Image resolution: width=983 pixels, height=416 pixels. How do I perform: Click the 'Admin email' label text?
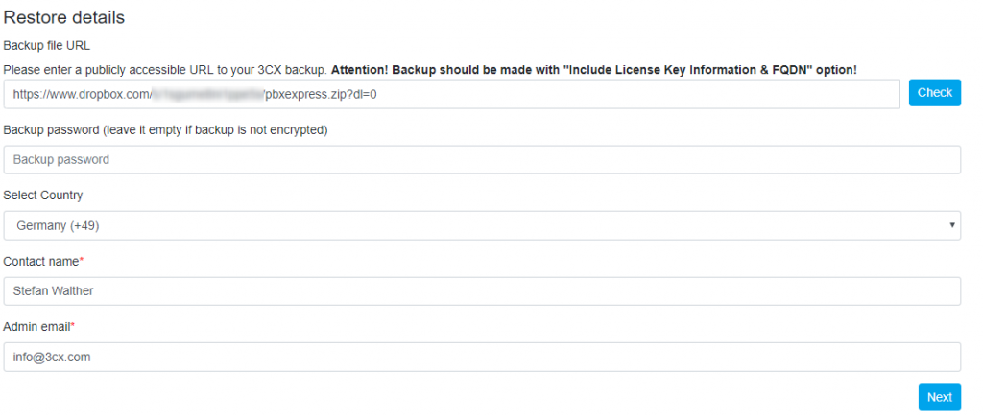pyautogui.click(x=36, y=327)
